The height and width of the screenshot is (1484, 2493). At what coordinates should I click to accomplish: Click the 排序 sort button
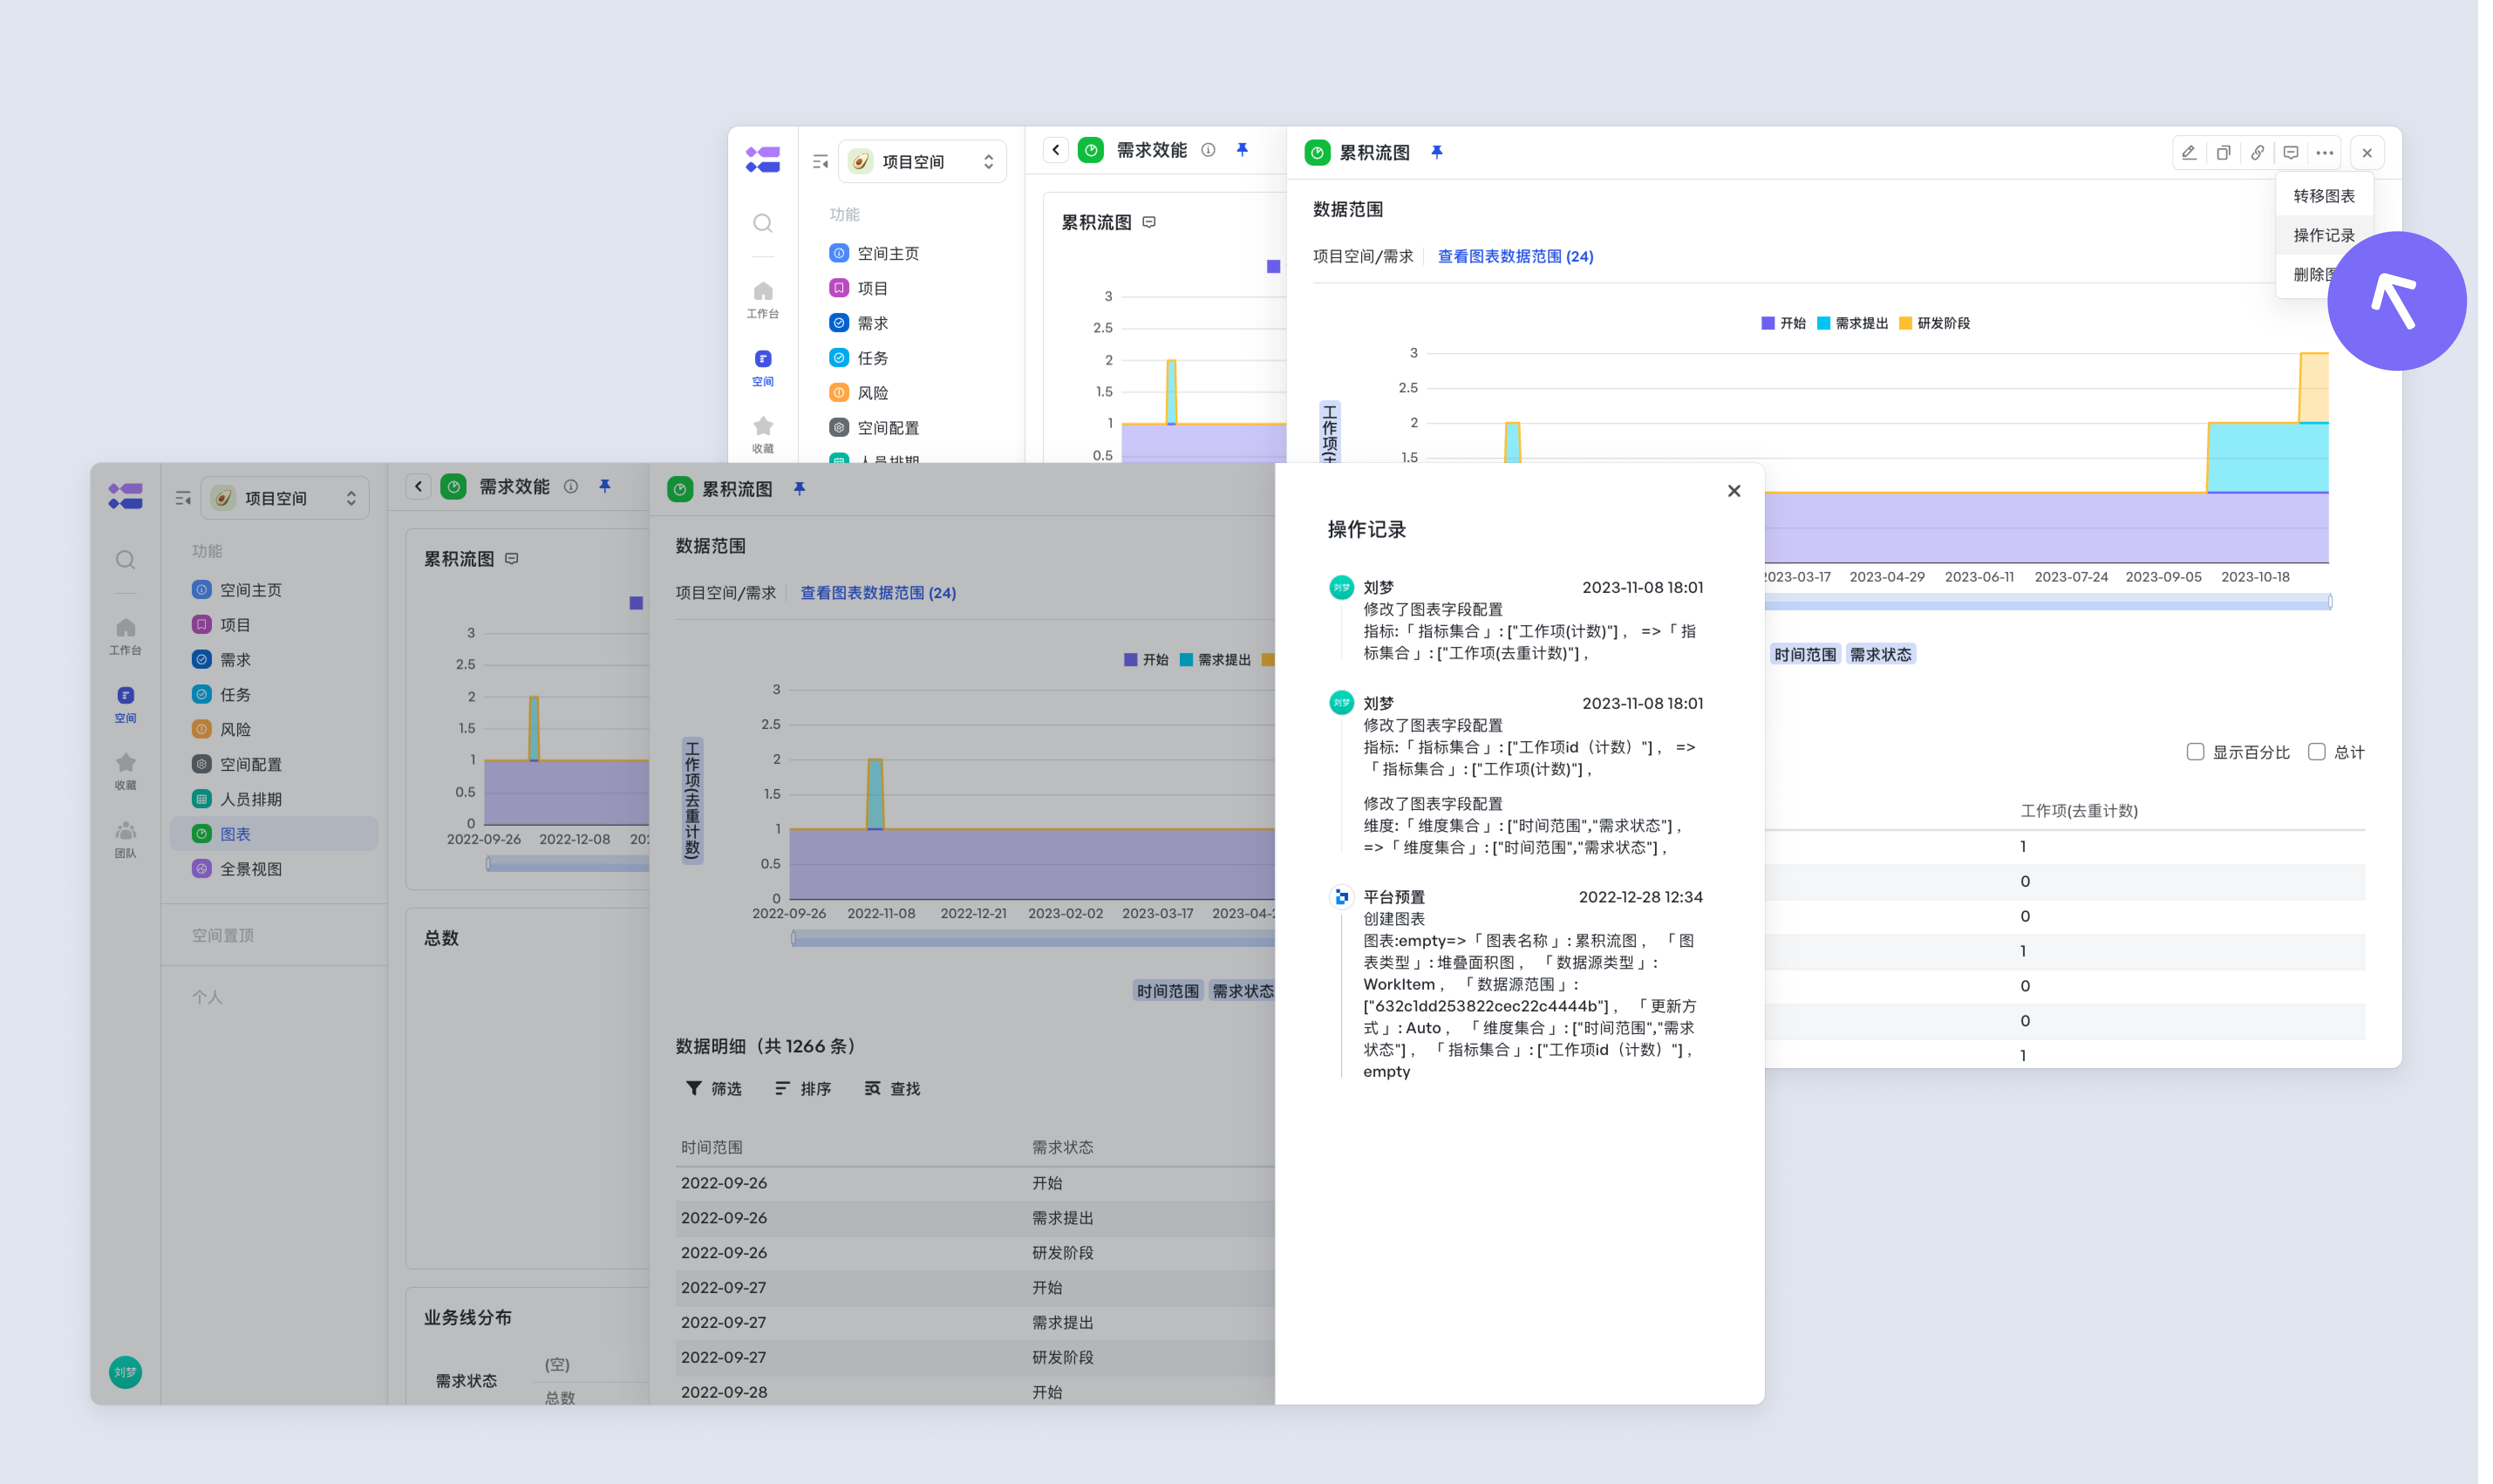coord(803,1088)
